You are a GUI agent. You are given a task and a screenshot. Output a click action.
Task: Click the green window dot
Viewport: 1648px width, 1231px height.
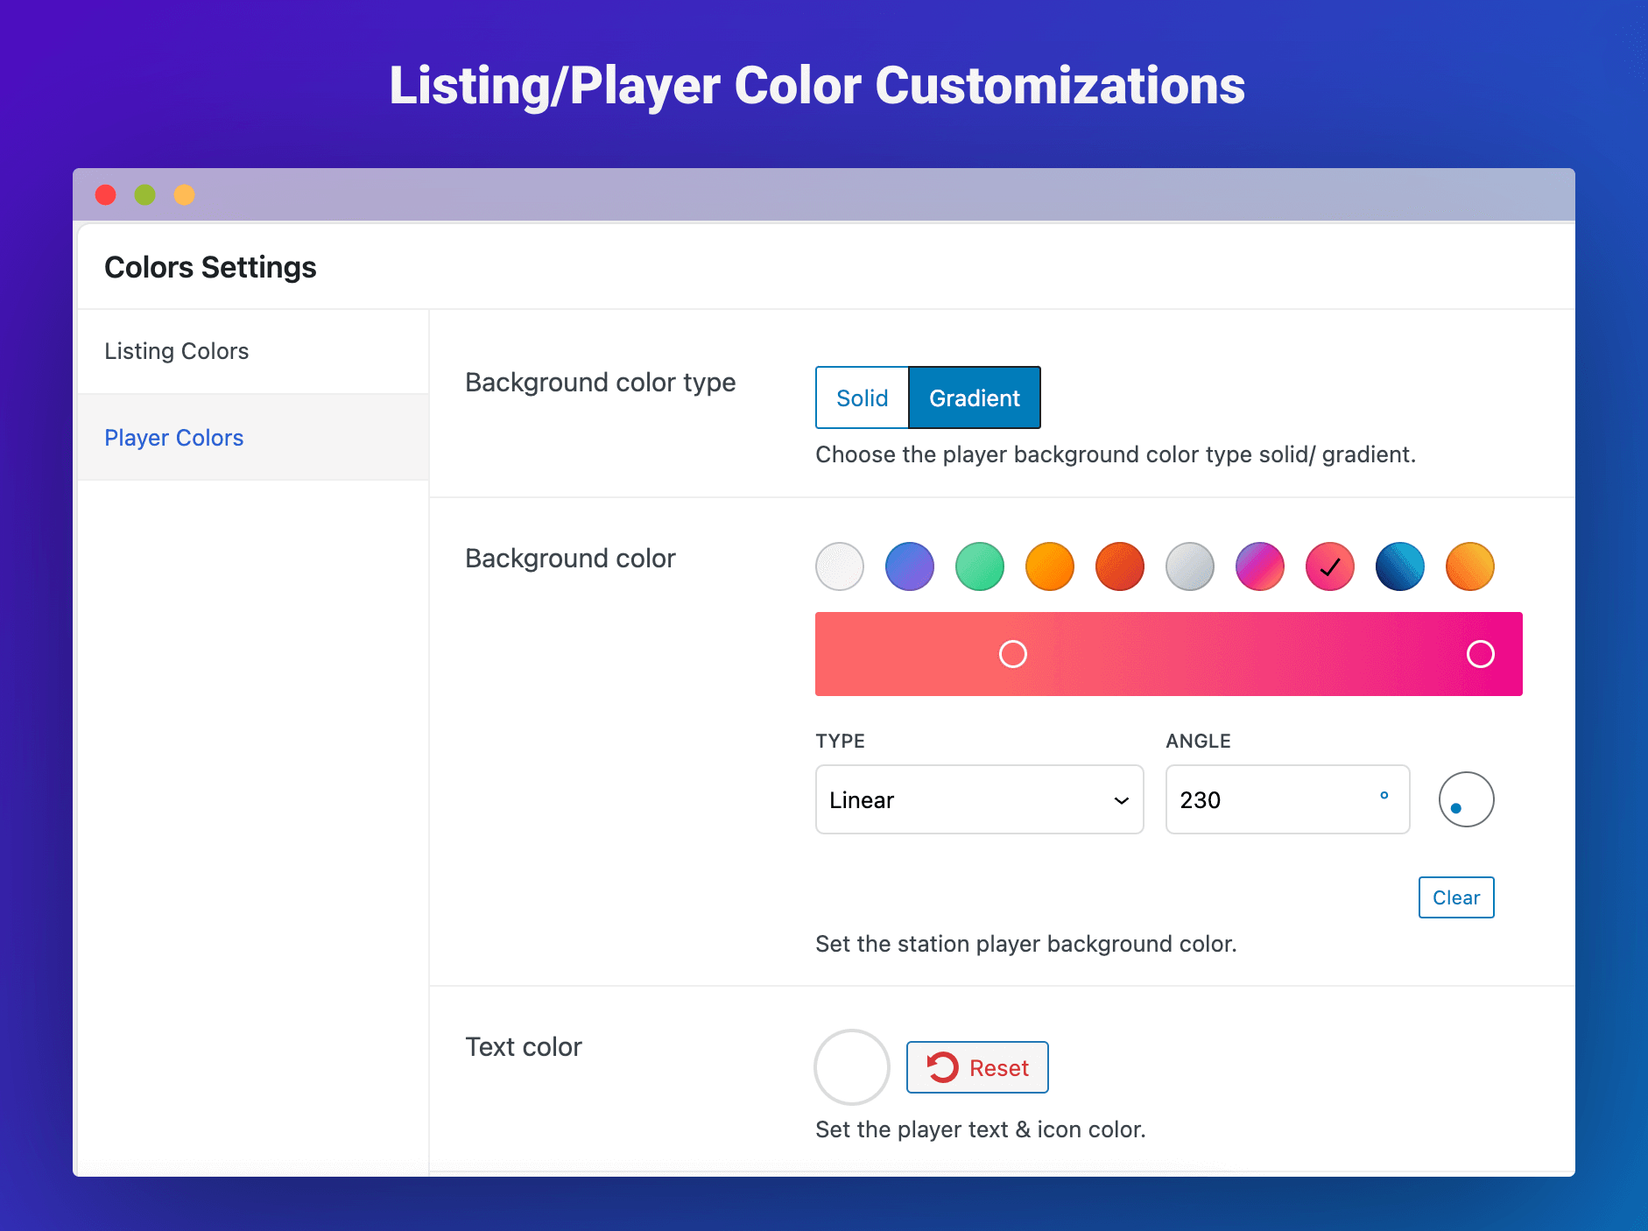(145, 194)
